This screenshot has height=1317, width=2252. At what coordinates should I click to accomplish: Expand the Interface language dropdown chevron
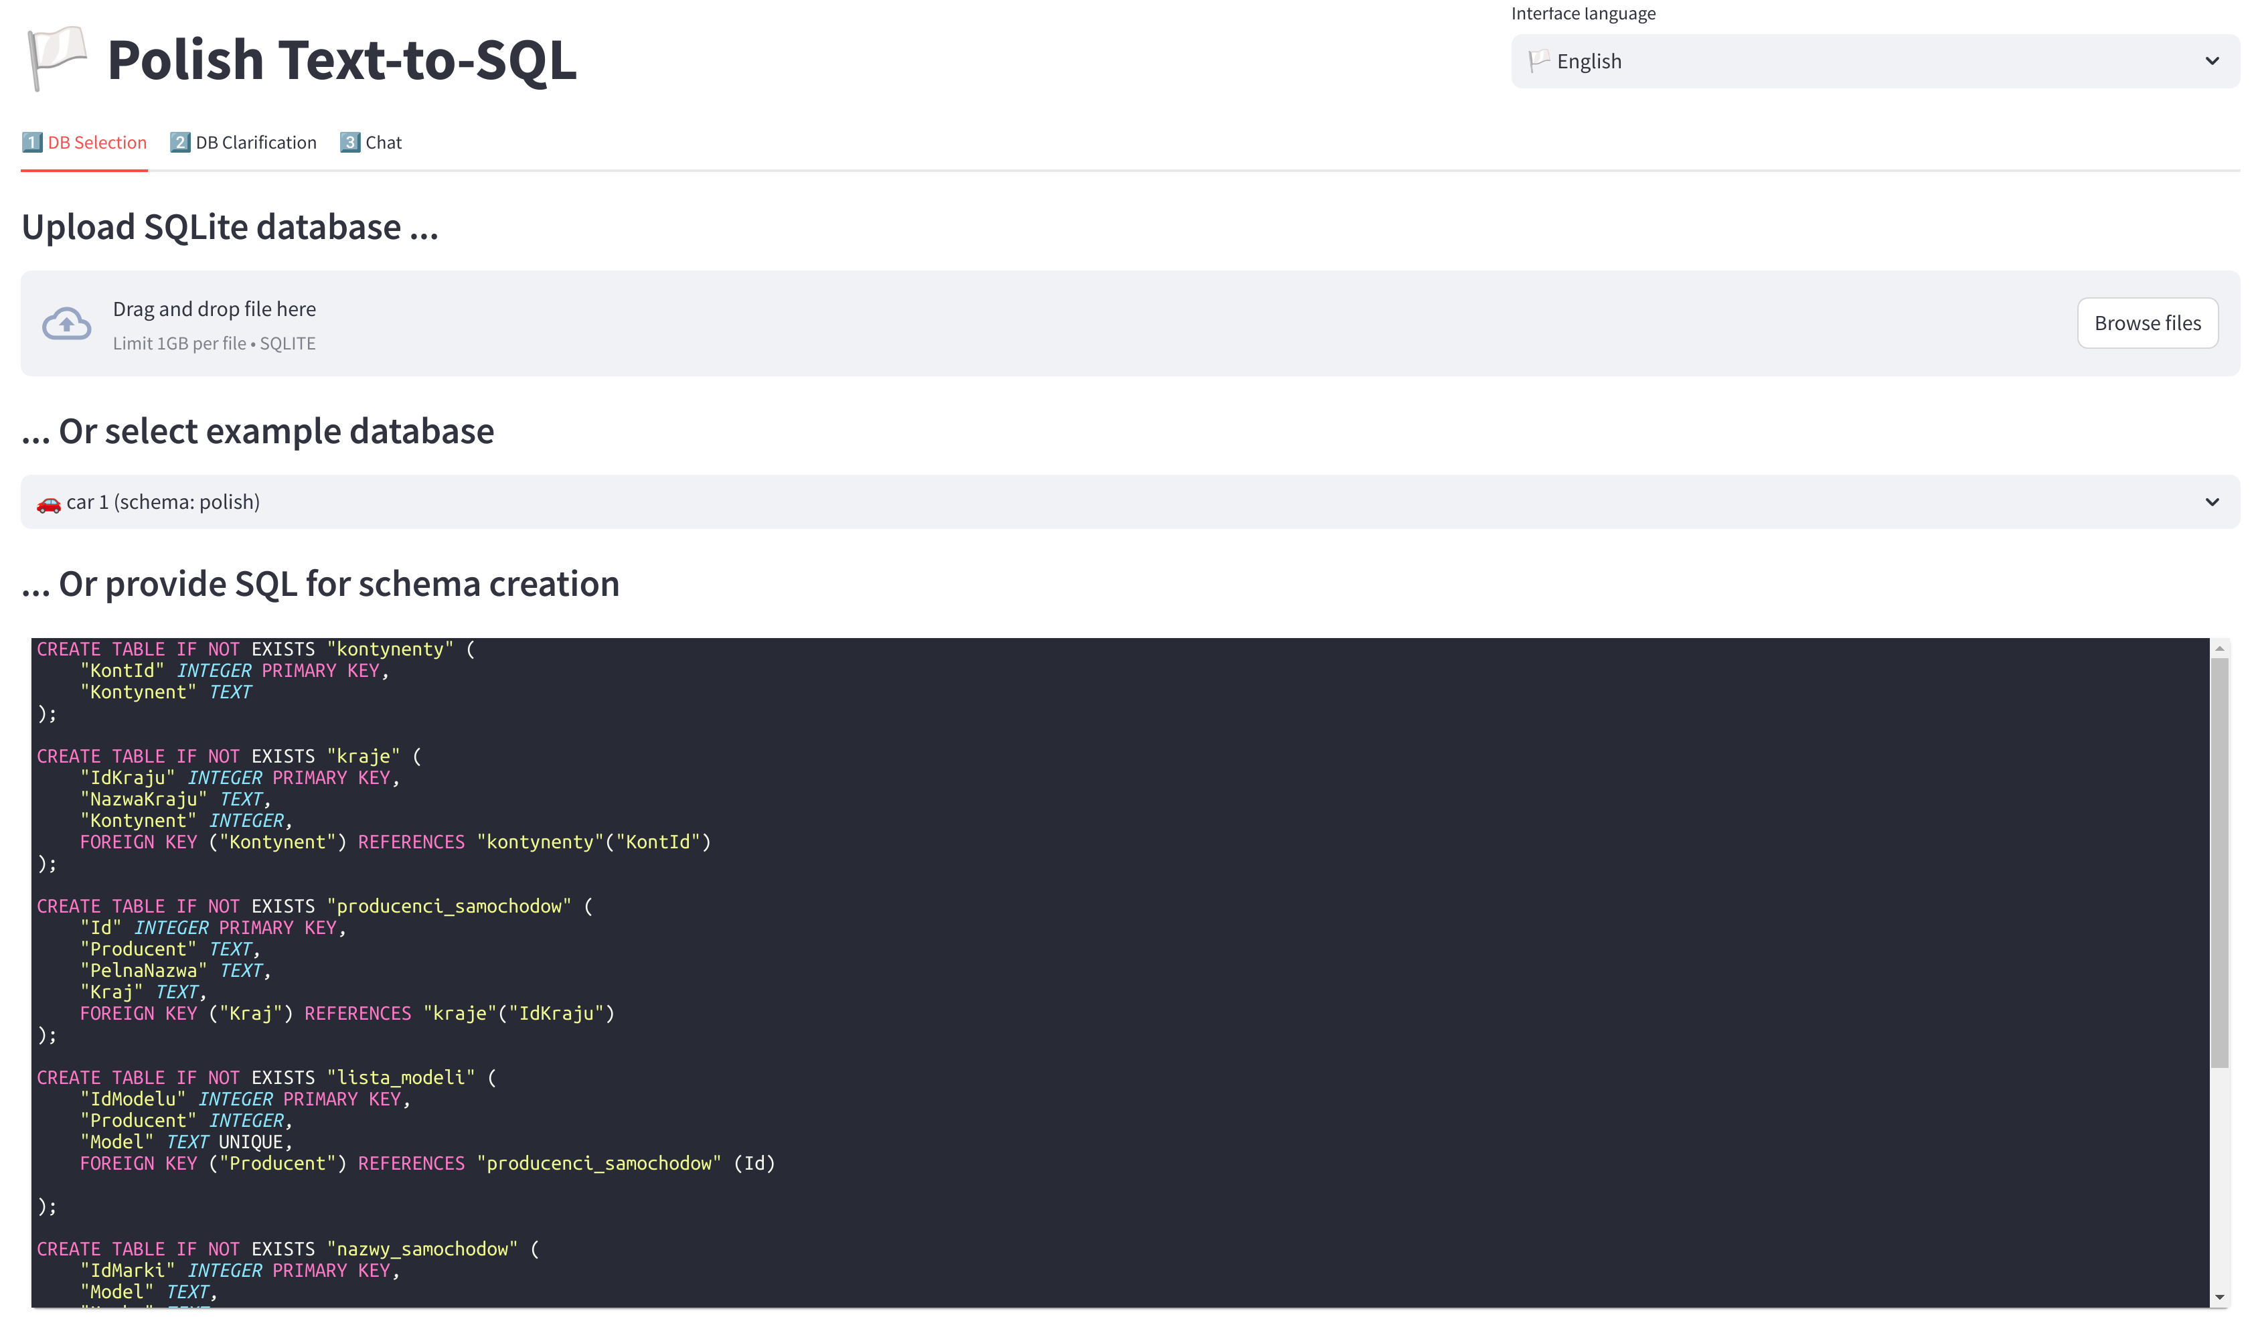coord(2212,61)
